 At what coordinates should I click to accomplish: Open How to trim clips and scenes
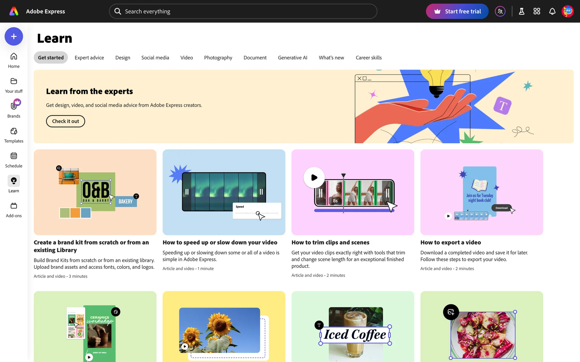(330, 242)
